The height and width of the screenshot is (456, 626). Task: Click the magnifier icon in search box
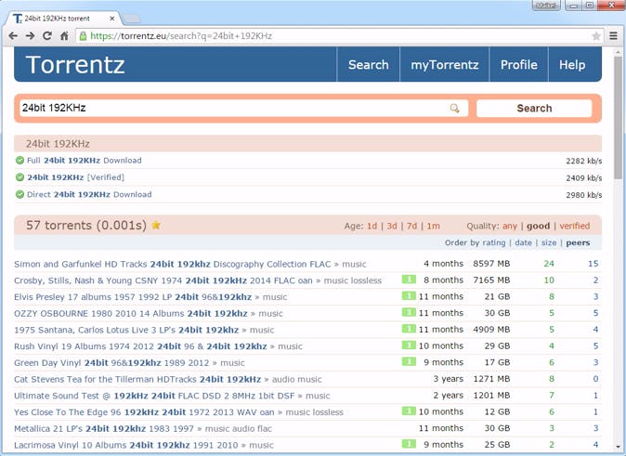tap(454, 109)
